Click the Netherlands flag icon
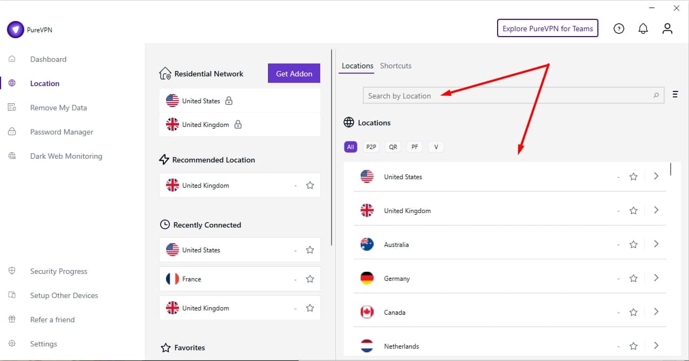The width and height of the screenshot is (689, 361). click(367, 346)
